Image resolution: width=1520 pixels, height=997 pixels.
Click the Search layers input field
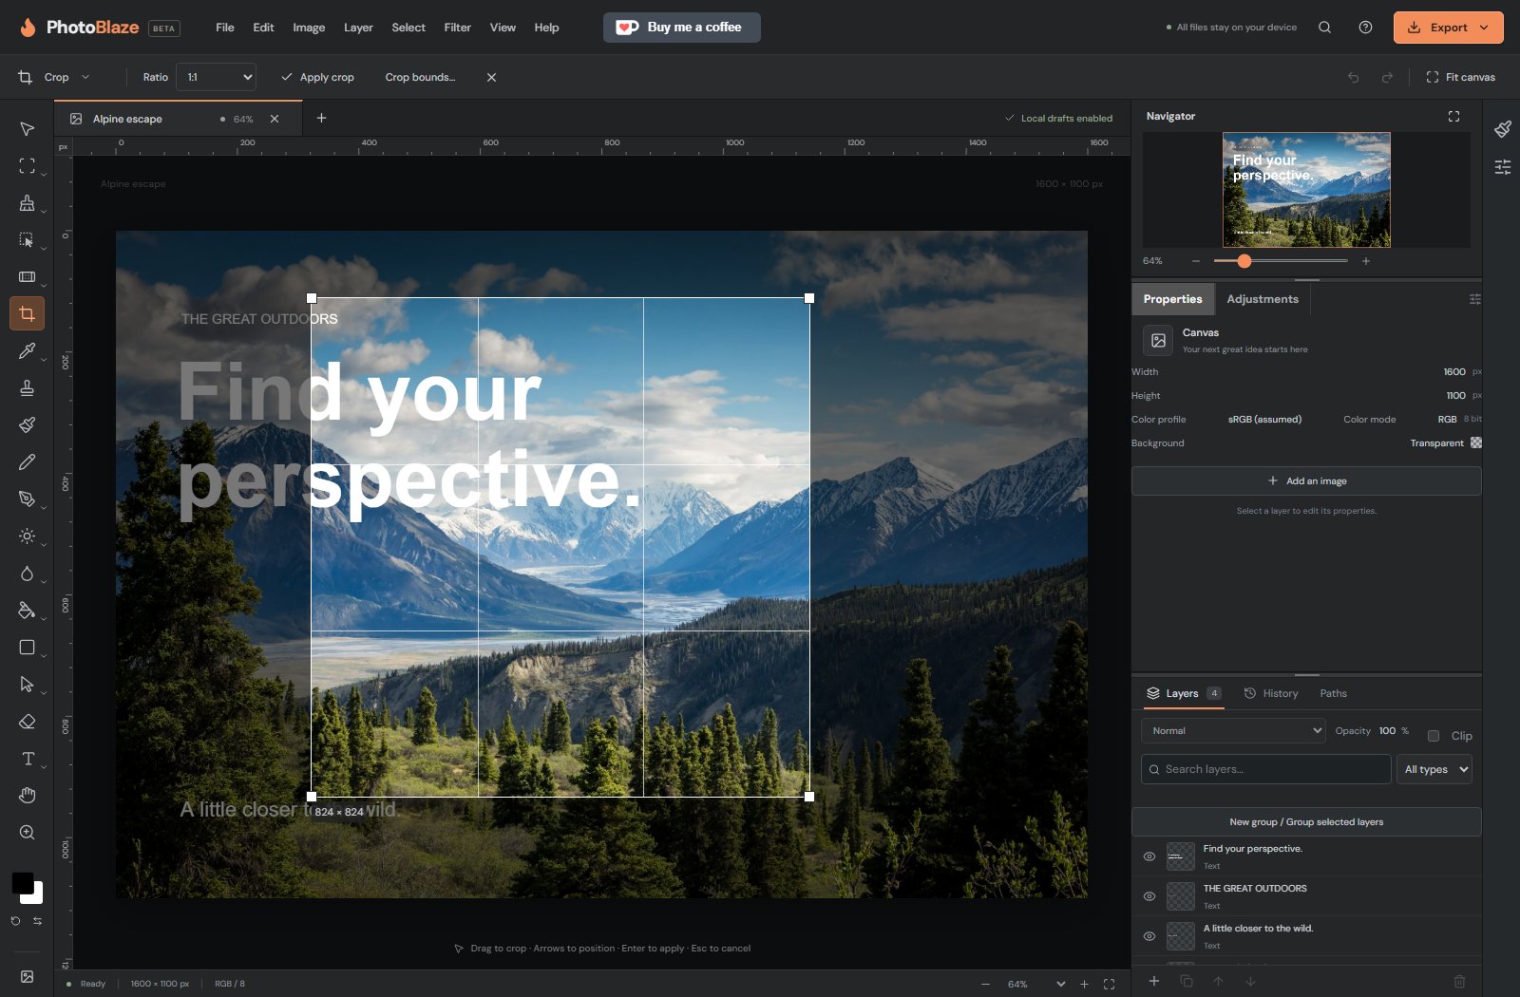point(1265,769)
